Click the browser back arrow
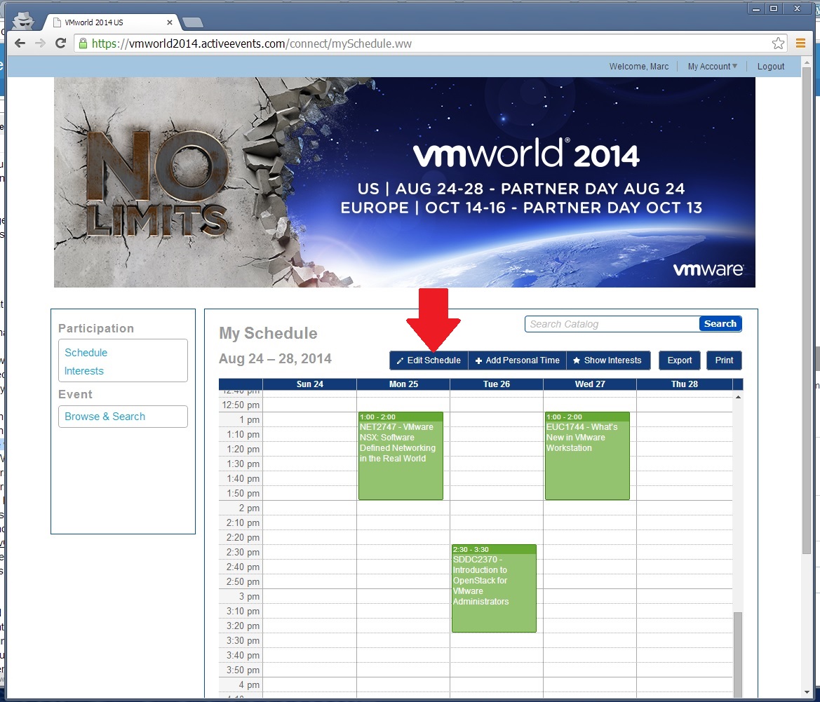This screenshot has width=820, height=702. pos(20,43)
